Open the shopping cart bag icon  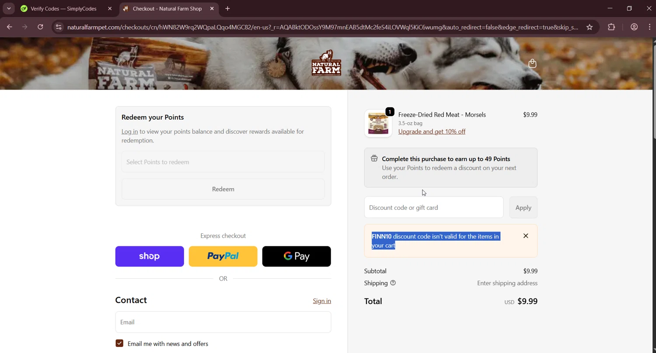(x=532, y=63)
